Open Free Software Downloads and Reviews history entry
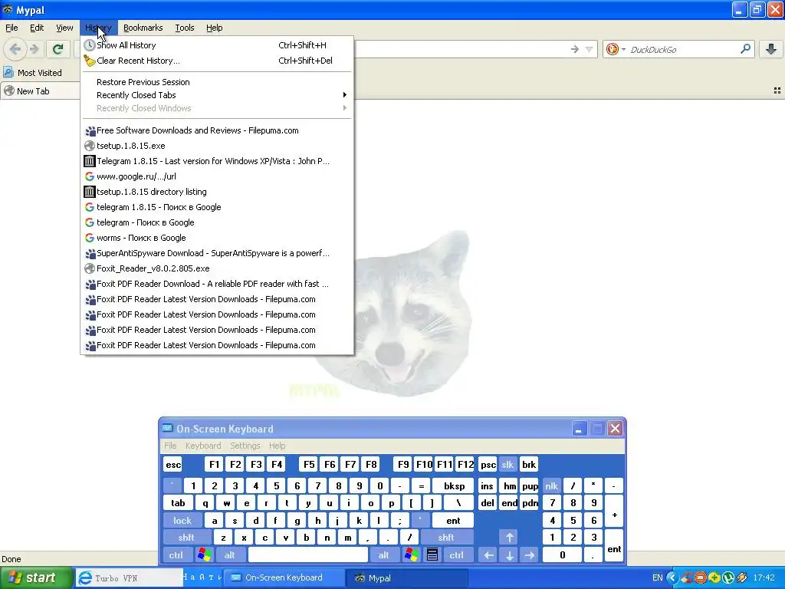785x589 pixels. point(217,130)
